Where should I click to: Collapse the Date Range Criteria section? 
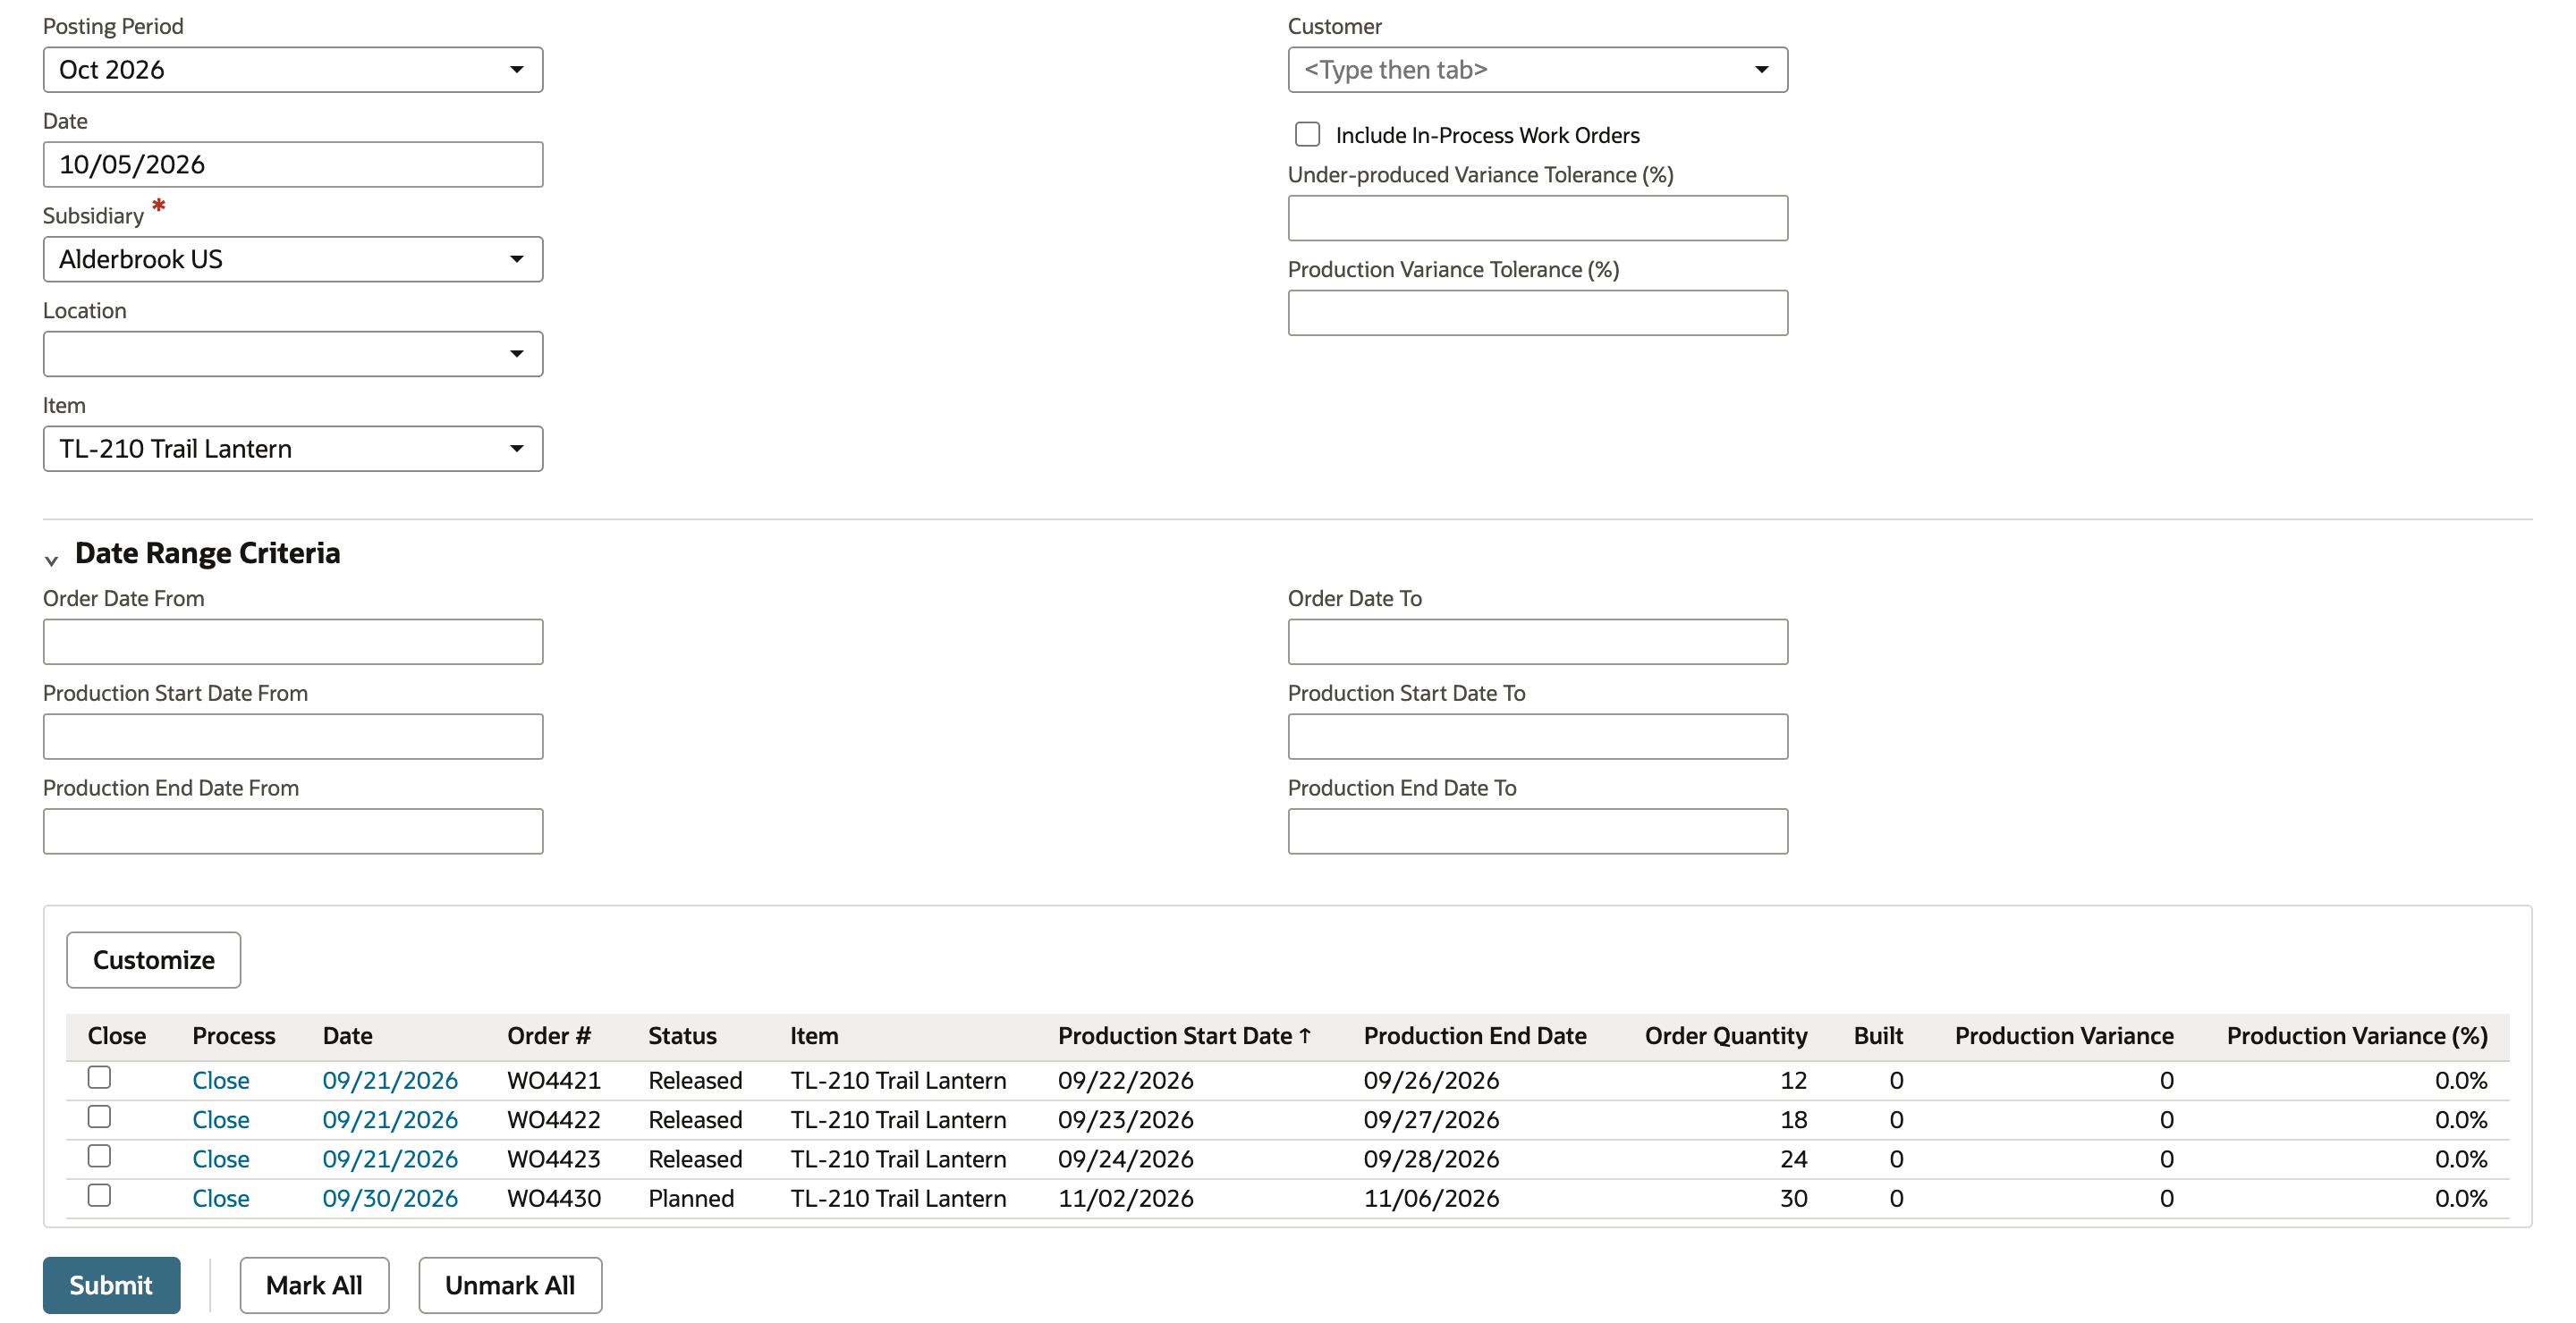pos(51,560)
